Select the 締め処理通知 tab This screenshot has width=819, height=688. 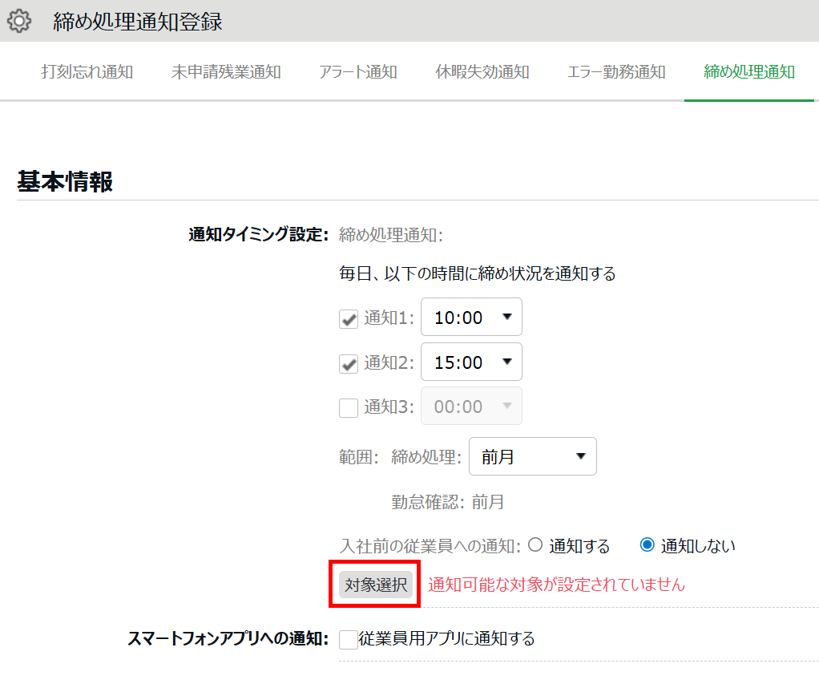point(749,71)
